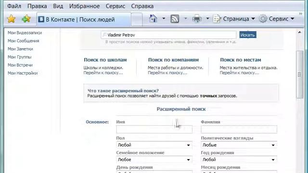
Task: Click the Страница page icon
Action: 217,19
